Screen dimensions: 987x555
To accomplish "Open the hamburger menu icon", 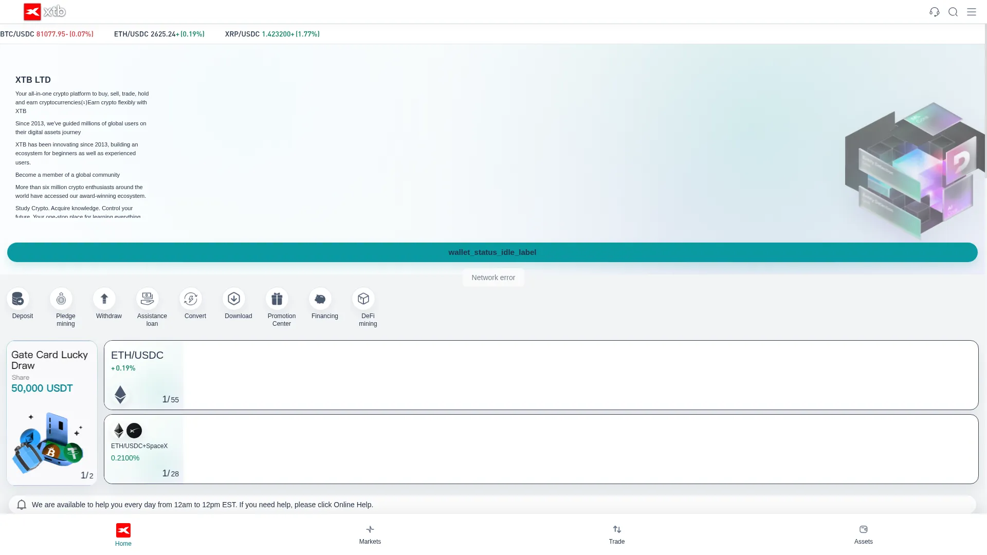I will pyautogui.click(x=972, y=12).
